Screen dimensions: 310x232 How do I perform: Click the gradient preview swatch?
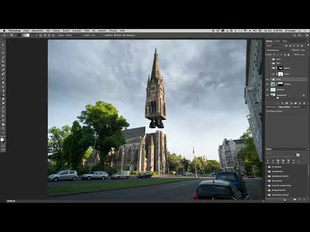24,35
